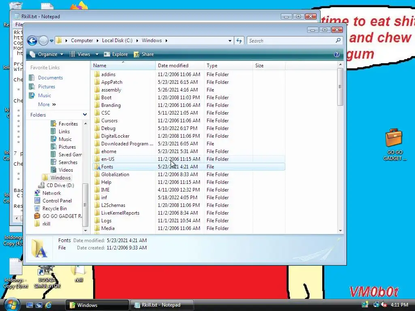Open the recent pages dropdown arrow
The width and height of the screenshot is (415, 311).
pyautogui.click(x=51, y=41)
